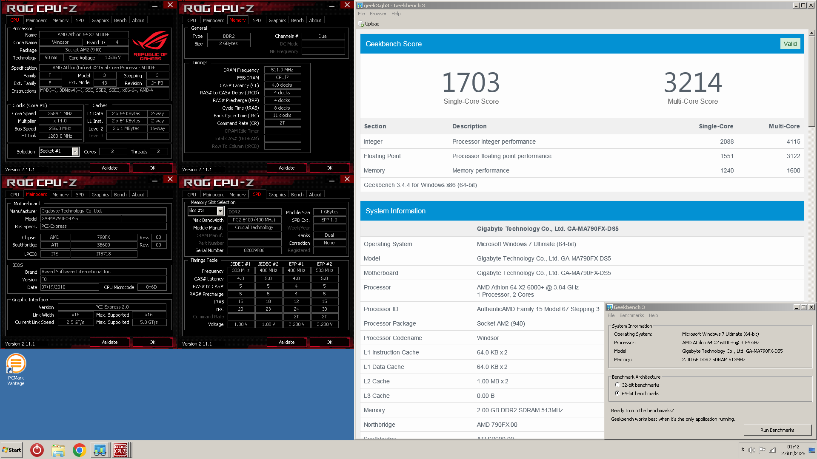Click the red power icon in the taskbar
The image size is (817, 459).
37,450
